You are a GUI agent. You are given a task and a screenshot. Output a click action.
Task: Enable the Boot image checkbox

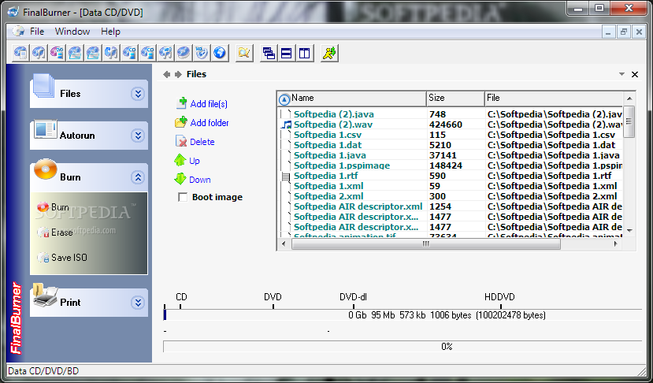(x=183, y=197)
